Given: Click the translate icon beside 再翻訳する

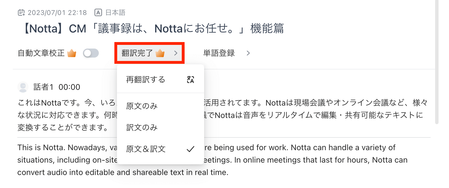Looking at the screenshot, I should (191, 80).
